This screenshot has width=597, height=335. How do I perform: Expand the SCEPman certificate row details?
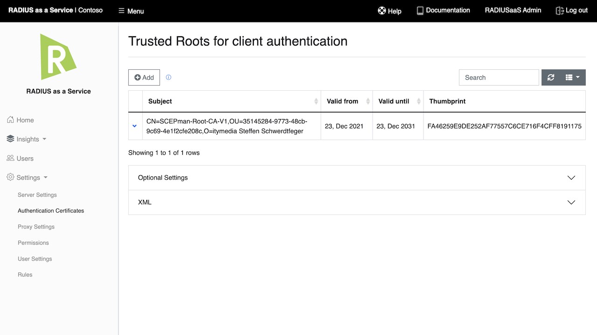(x=135, y=126)
